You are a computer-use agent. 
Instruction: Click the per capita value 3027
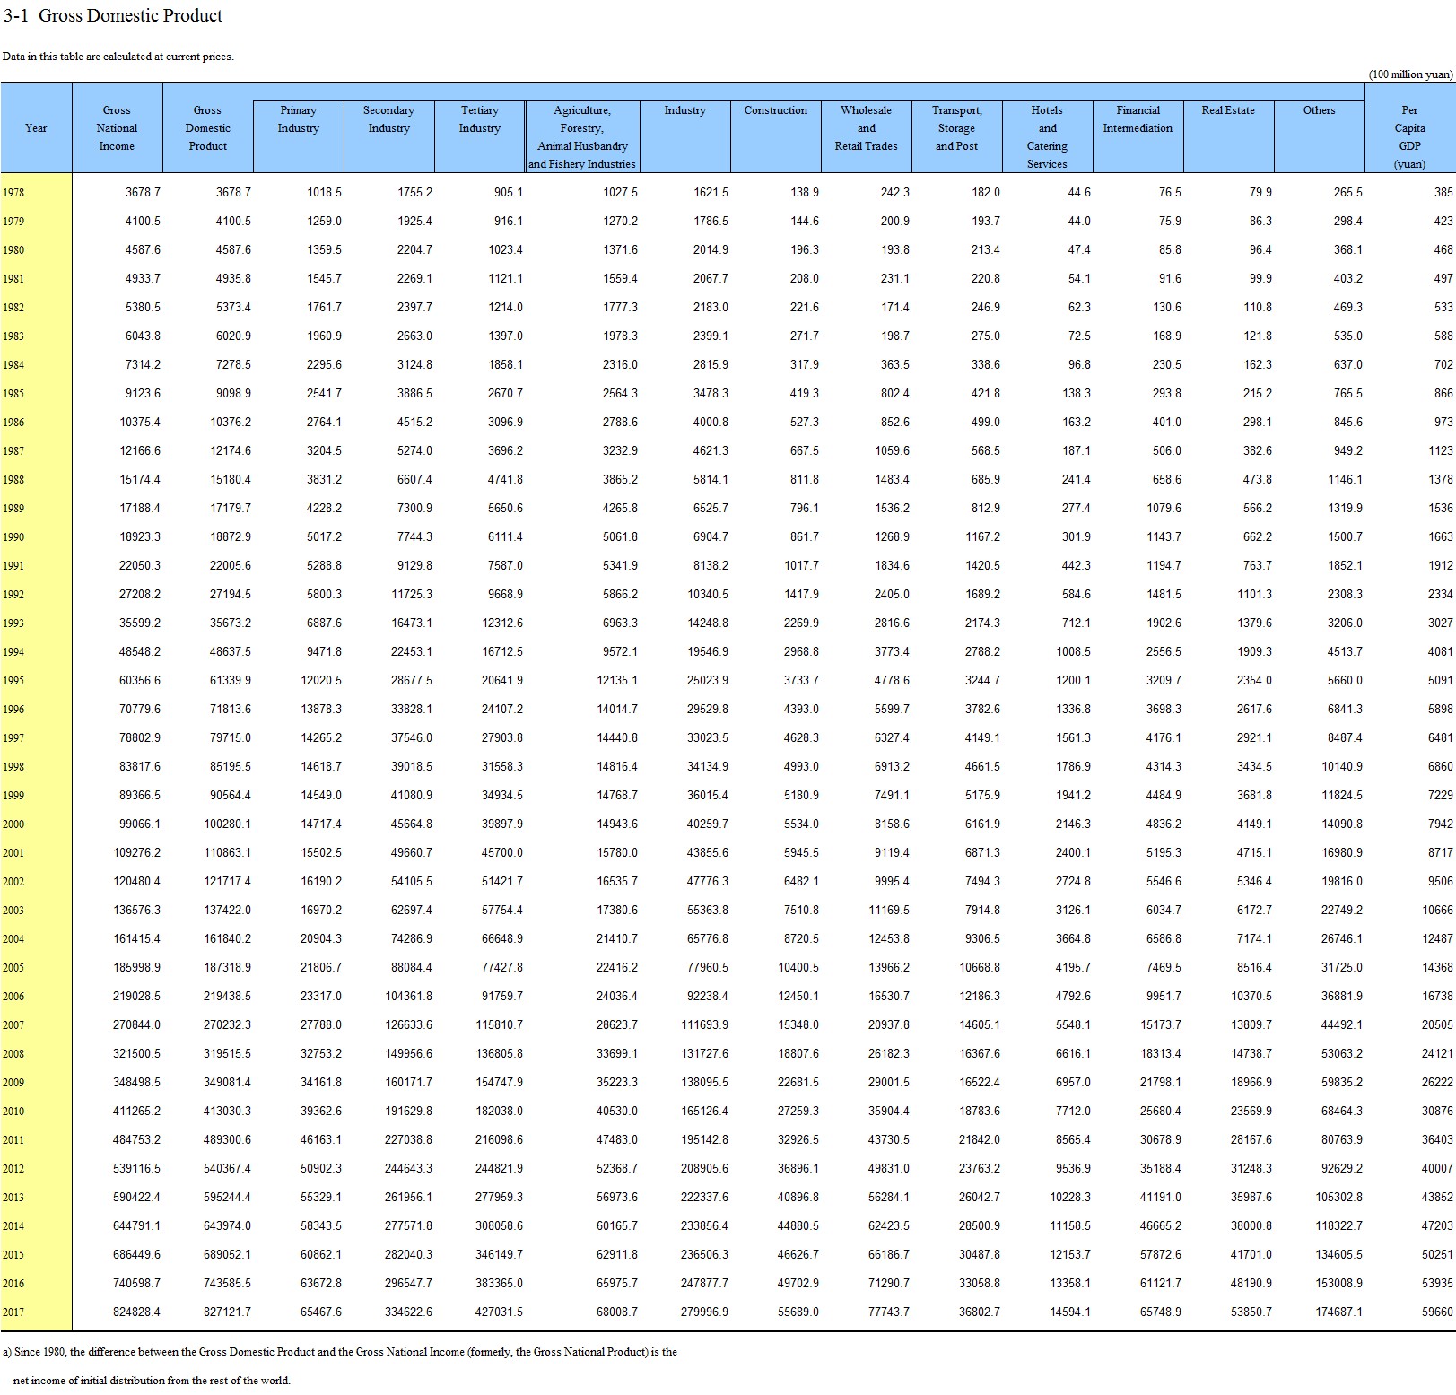click(x=1440, y=623)
